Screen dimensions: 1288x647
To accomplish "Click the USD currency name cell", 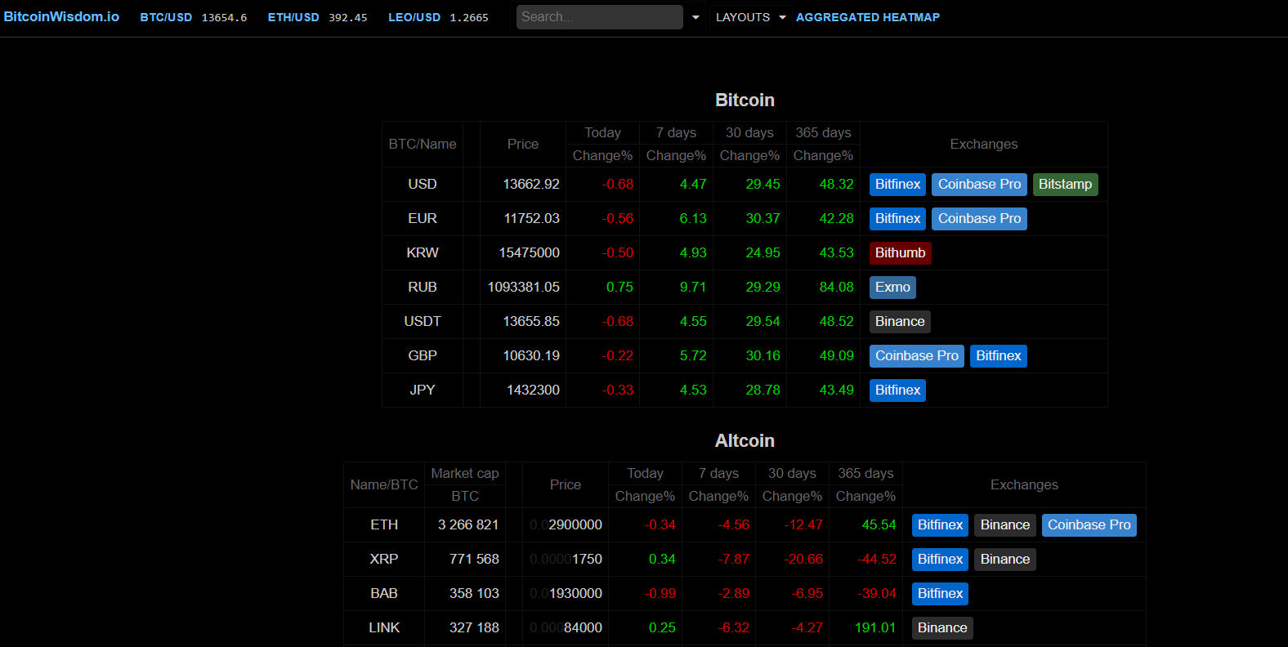I will 423,185.
